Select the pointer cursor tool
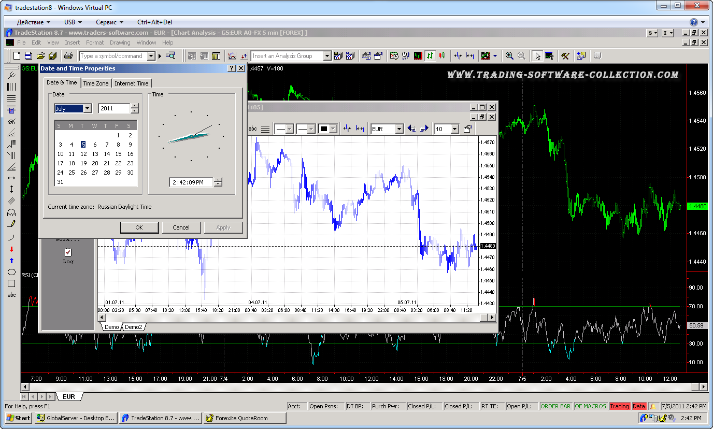The width and height of the screenshot is (713, 429). [x=538, y=56]
